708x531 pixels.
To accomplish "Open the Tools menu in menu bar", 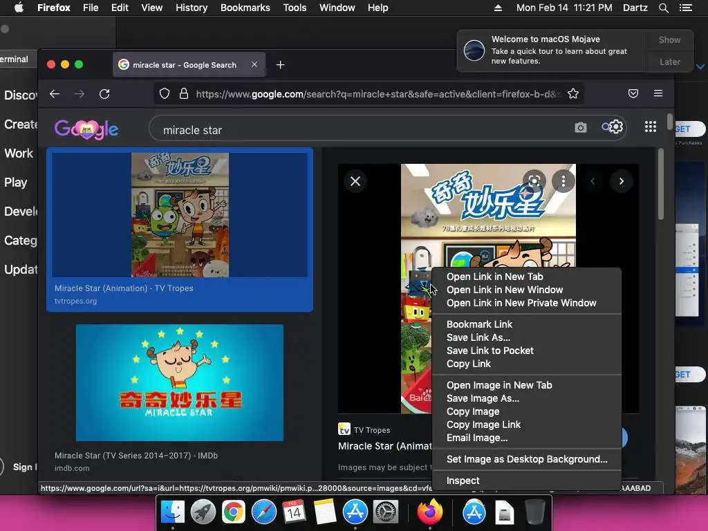I will [x=295, y=8].
